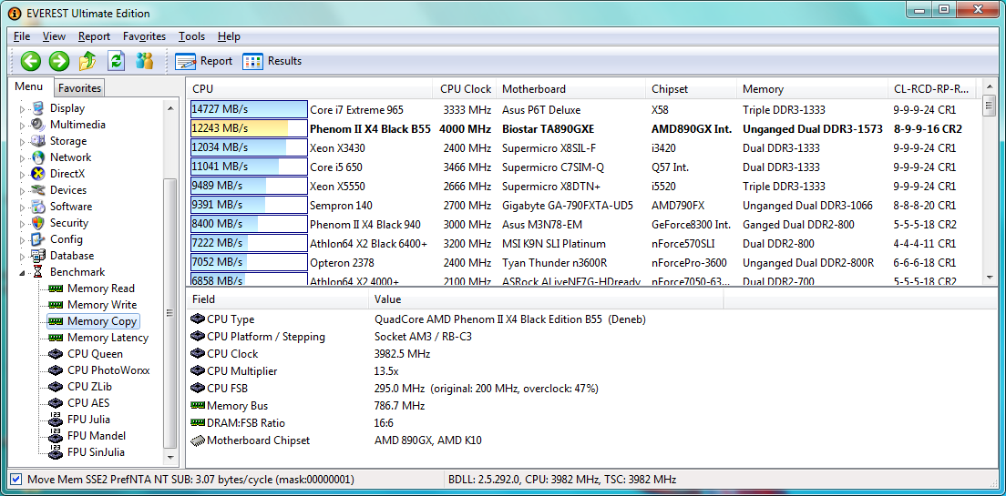1006x496 pixels.
Task: Open the Help menu
Action: 229,36
